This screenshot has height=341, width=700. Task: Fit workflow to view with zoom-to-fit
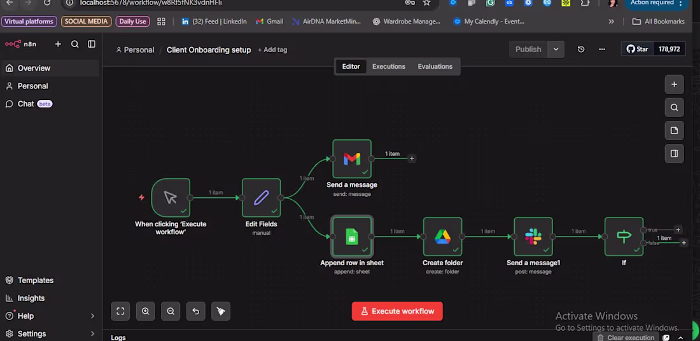(120, 311)
